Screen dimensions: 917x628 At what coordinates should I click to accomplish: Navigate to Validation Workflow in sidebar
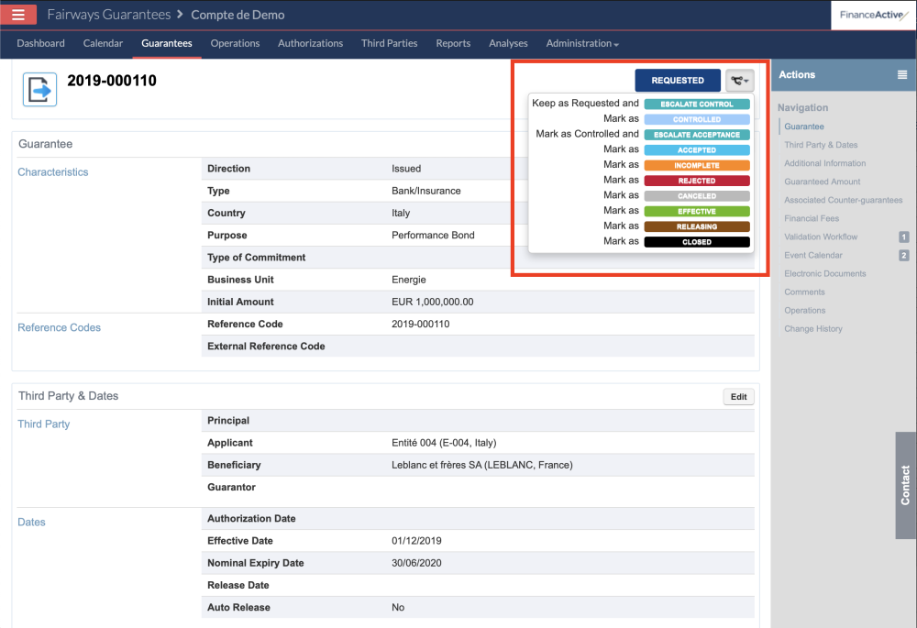[x=821, y=237]
